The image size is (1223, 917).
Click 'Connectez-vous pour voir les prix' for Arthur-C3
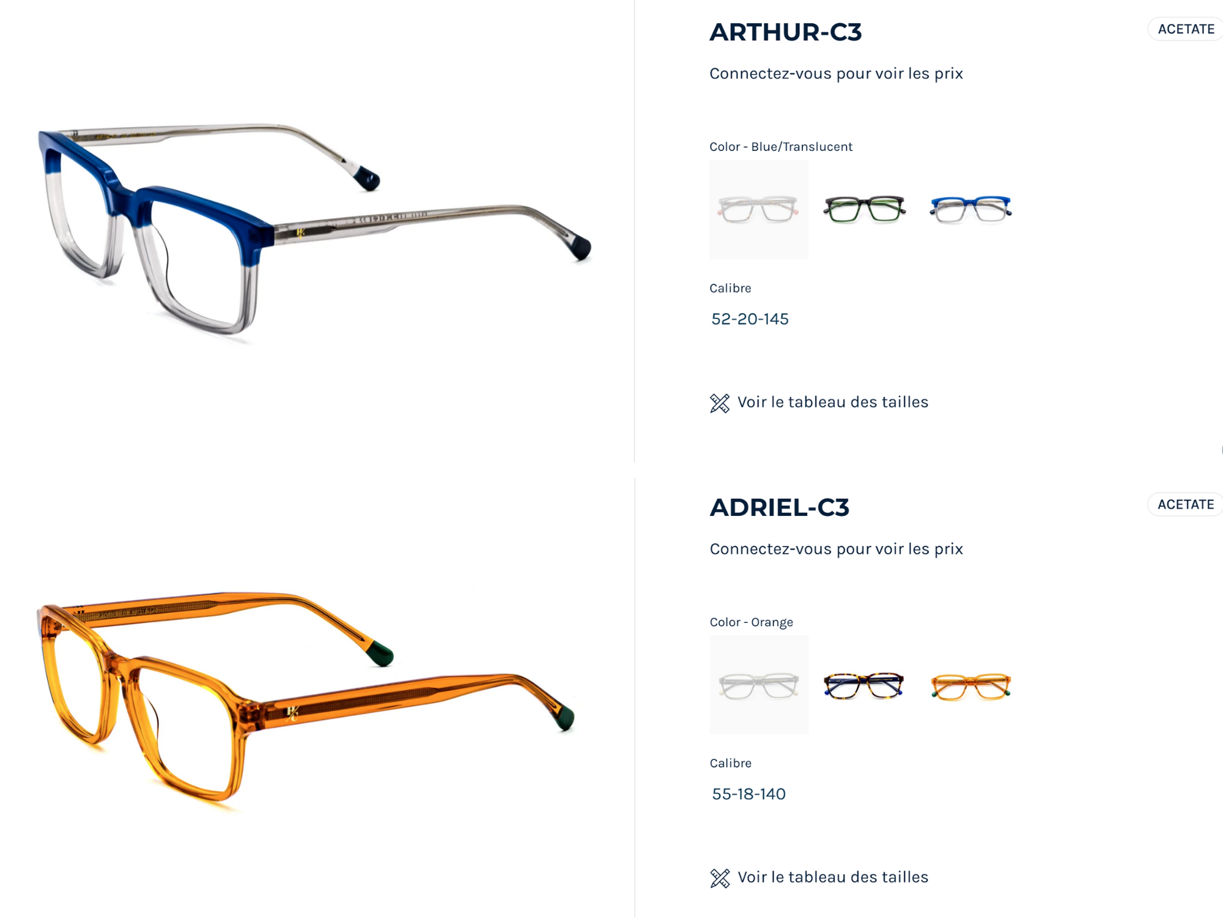[836, 73]
